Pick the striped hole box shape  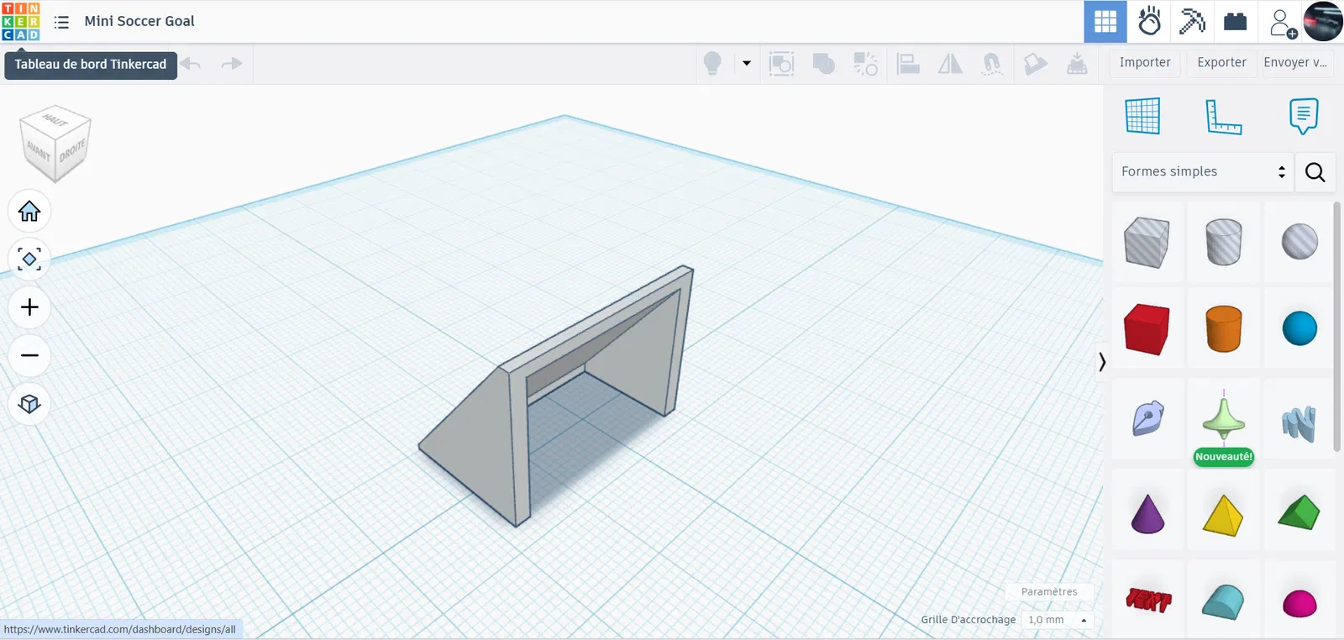tap(1147, 242)
